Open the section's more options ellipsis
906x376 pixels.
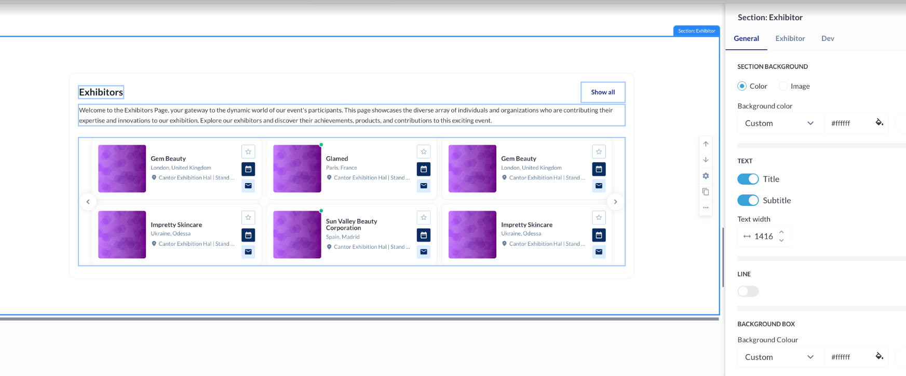pos(706,207)
